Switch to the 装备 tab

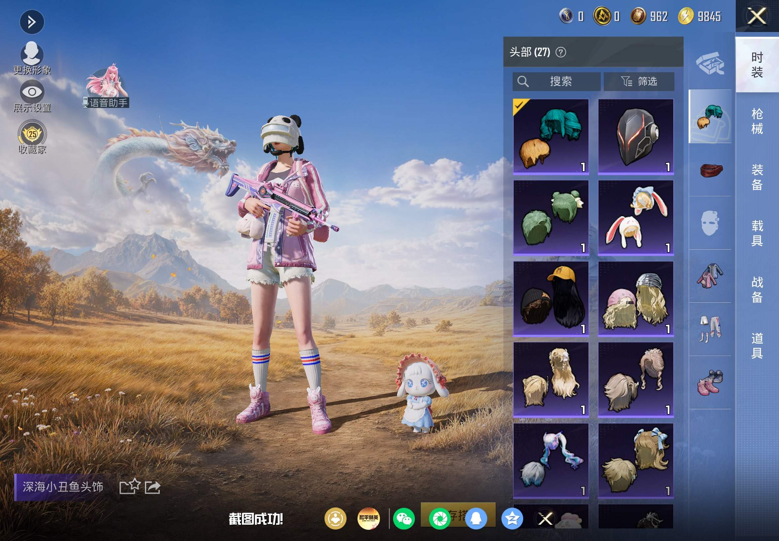pos(757,177)
